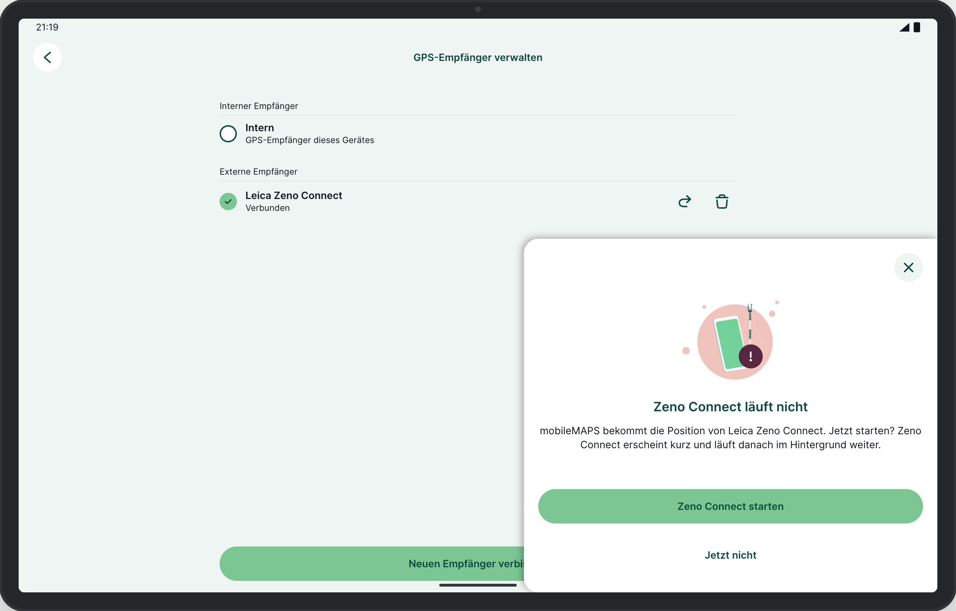This screenshot has height=611, width=956.
Task: Tap Neuen Empfänger verbinden button
Action: click(372, 564)
